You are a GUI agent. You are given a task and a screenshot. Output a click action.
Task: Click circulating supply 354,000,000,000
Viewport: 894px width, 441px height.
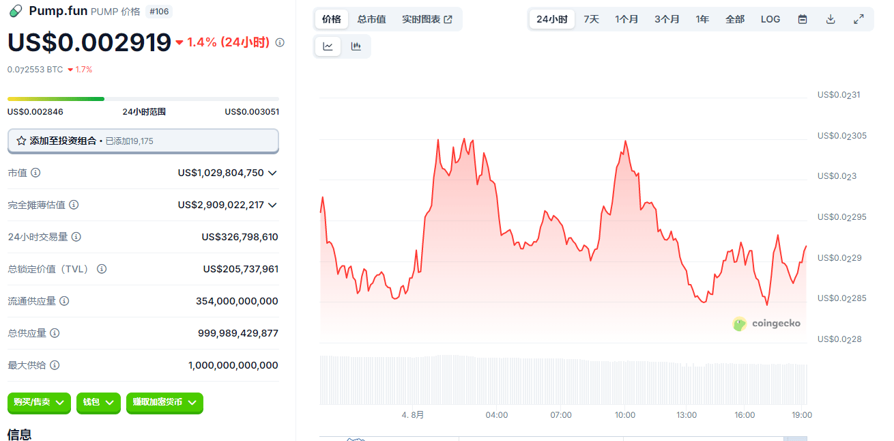[237, 301]
